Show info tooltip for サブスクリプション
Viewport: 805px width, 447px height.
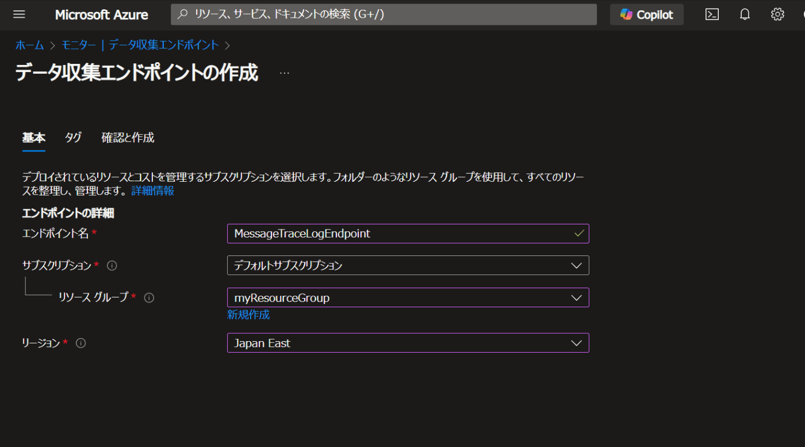[x=112, y=266]
